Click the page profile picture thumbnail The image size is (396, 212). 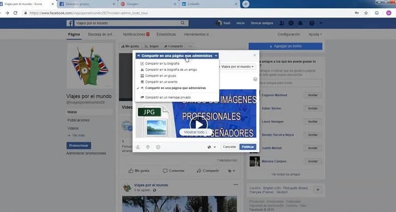point(90,66)
